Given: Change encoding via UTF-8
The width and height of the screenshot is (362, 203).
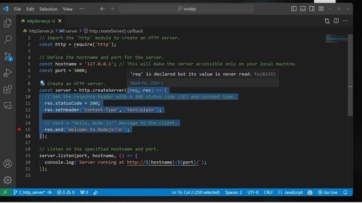Looking at the screenshot, I should pos(253,192).
